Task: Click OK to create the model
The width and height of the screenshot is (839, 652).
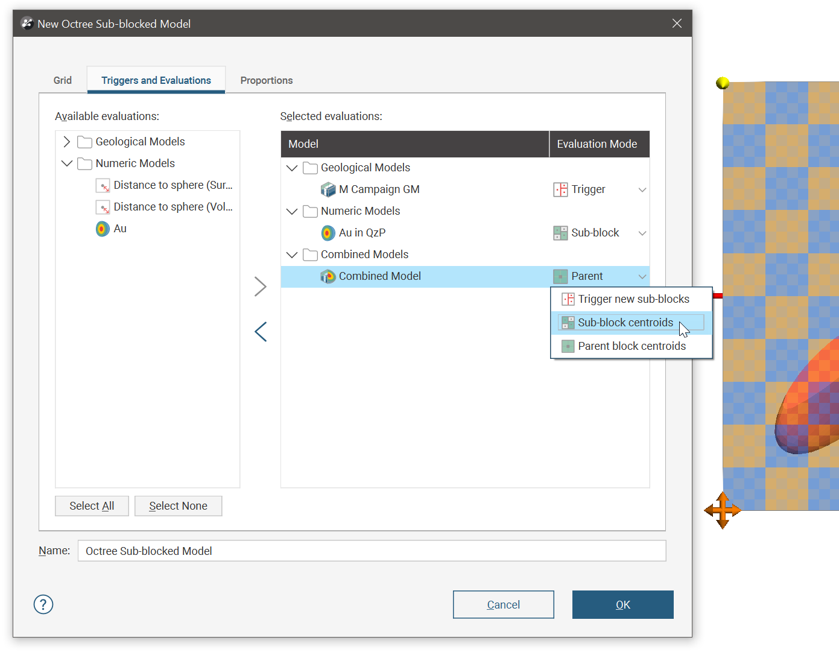Action: click(x=622, y=604)
